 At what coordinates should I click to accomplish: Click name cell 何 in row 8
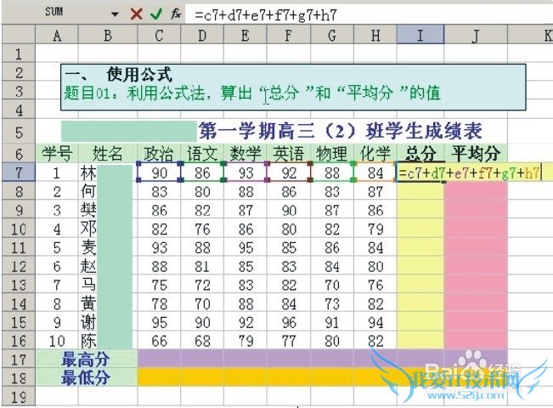pos(108,191)
